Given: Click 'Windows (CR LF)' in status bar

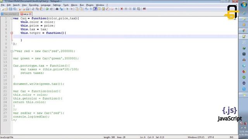Looking at the screenshot, I should [x=196, y=137].
